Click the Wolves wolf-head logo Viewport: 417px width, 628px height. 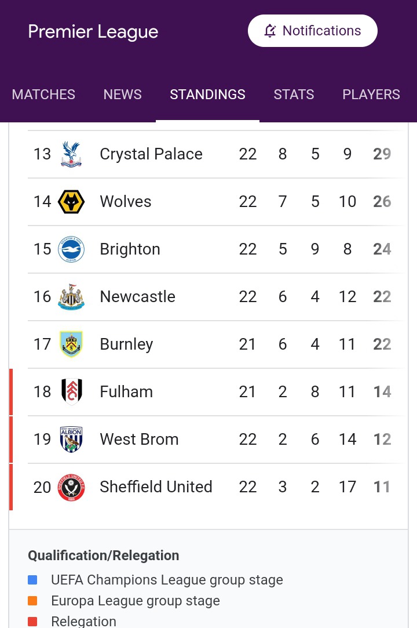[71, 201]
